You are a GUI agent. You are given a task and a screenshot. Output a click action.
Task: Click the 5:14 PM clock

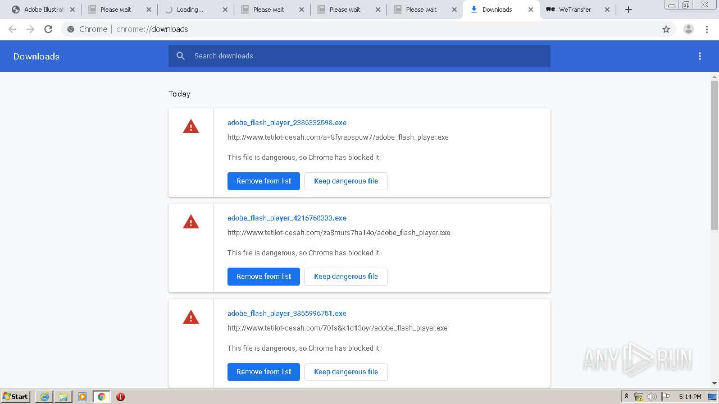tap(690, 397)
